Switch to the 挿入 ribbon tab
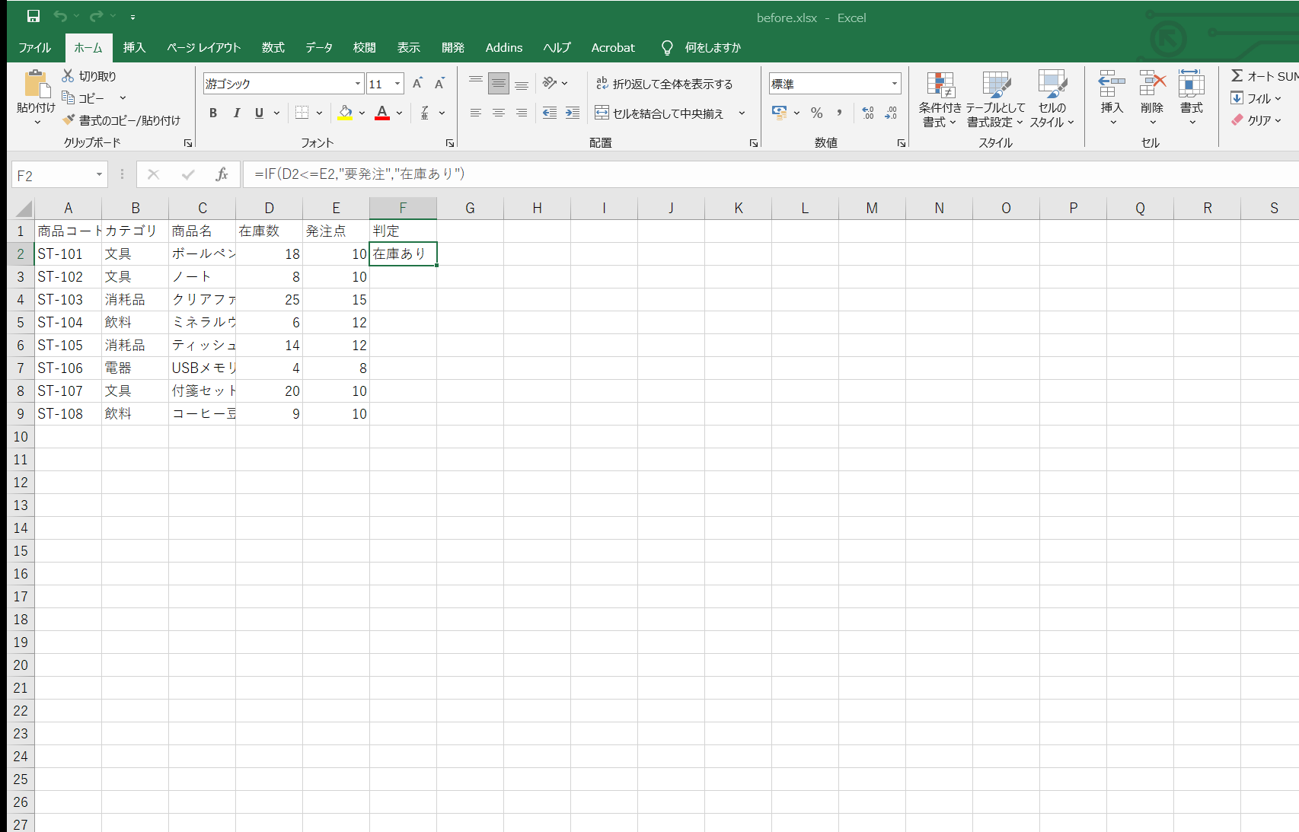1299x832 pixels. point(134,47)
